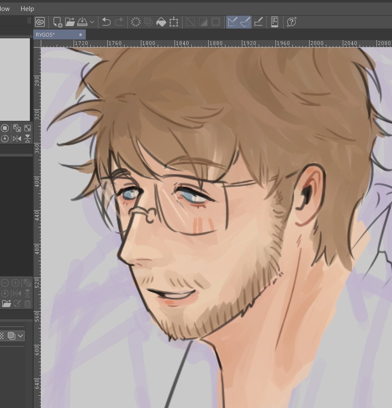Open CLIP STUDIO launcher from the command bar
Viewport: 392px width, 408px height.
40,22
